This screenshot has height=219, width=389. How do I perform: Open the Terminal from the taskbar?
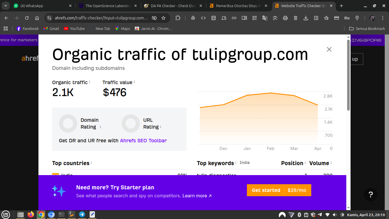(62, 214)
